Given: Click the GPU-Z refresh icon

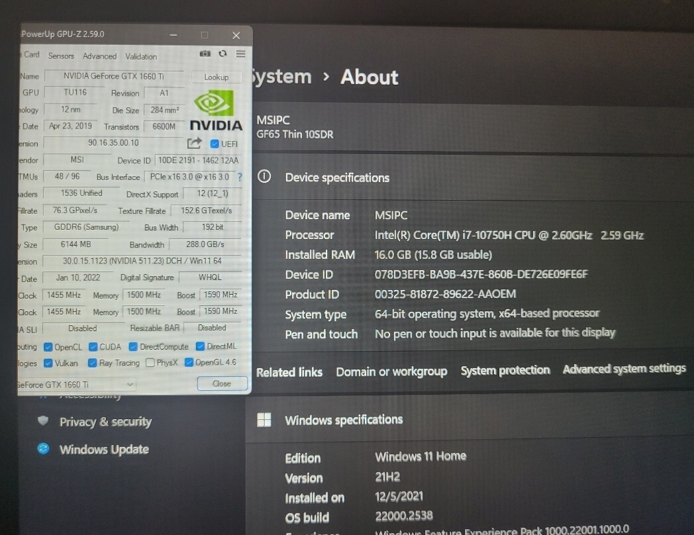Looking at the screenshot, I should 223,54.
